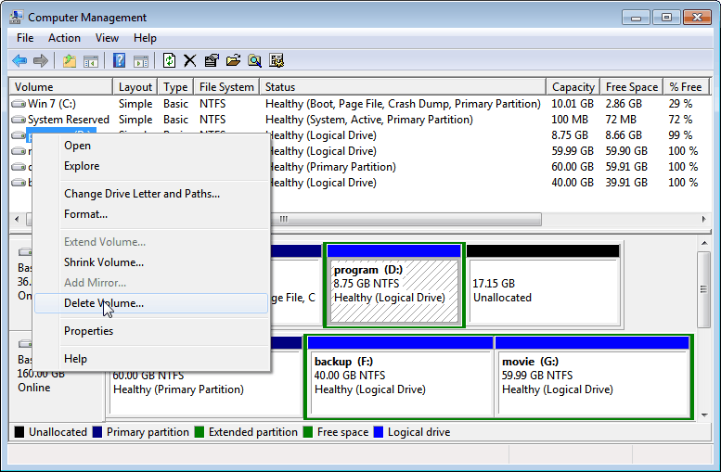Click the 72 % free cell

click(x=680, y=120)
